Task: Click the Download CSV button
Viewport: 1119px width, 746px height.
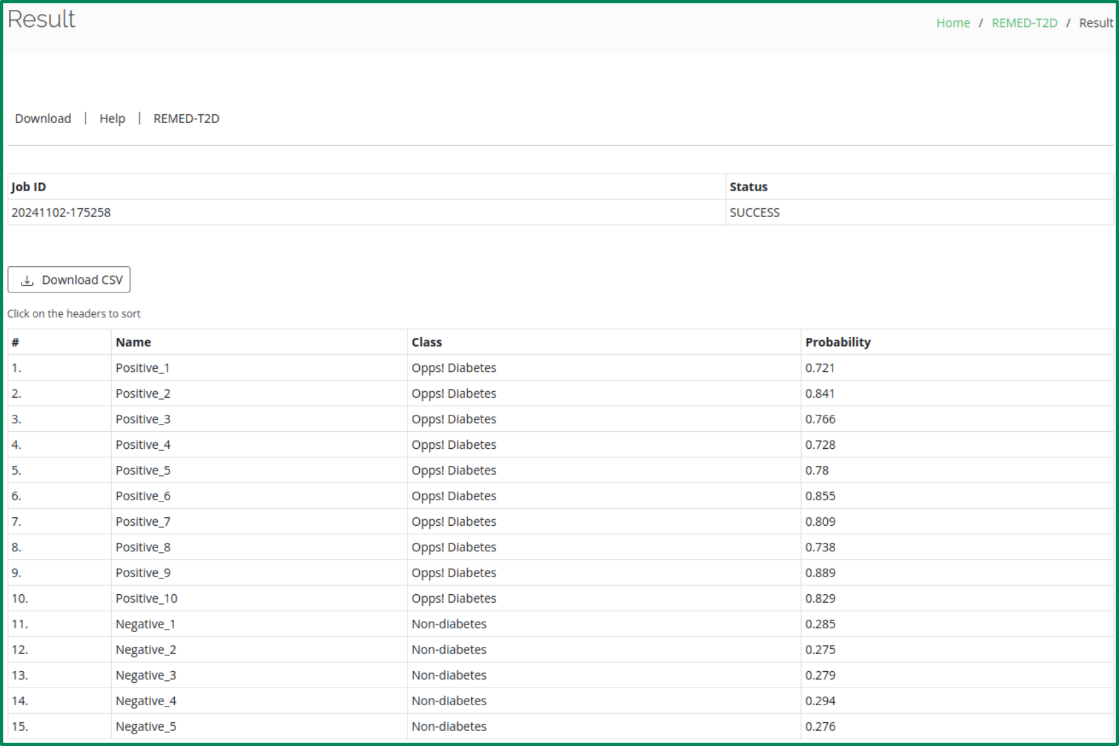Action: (x=69, y=280)
